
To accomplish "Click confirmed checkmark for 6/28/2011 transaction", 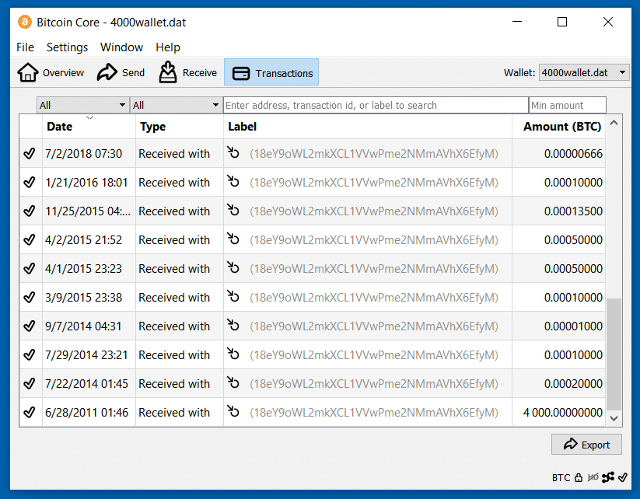I will click(x=30, y=413).
